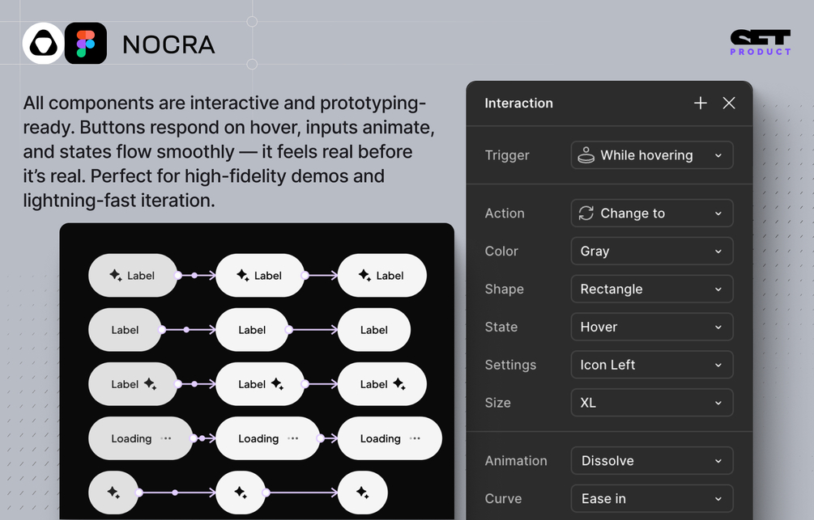Expand the State dropdown set to Hover

[652, 328]
